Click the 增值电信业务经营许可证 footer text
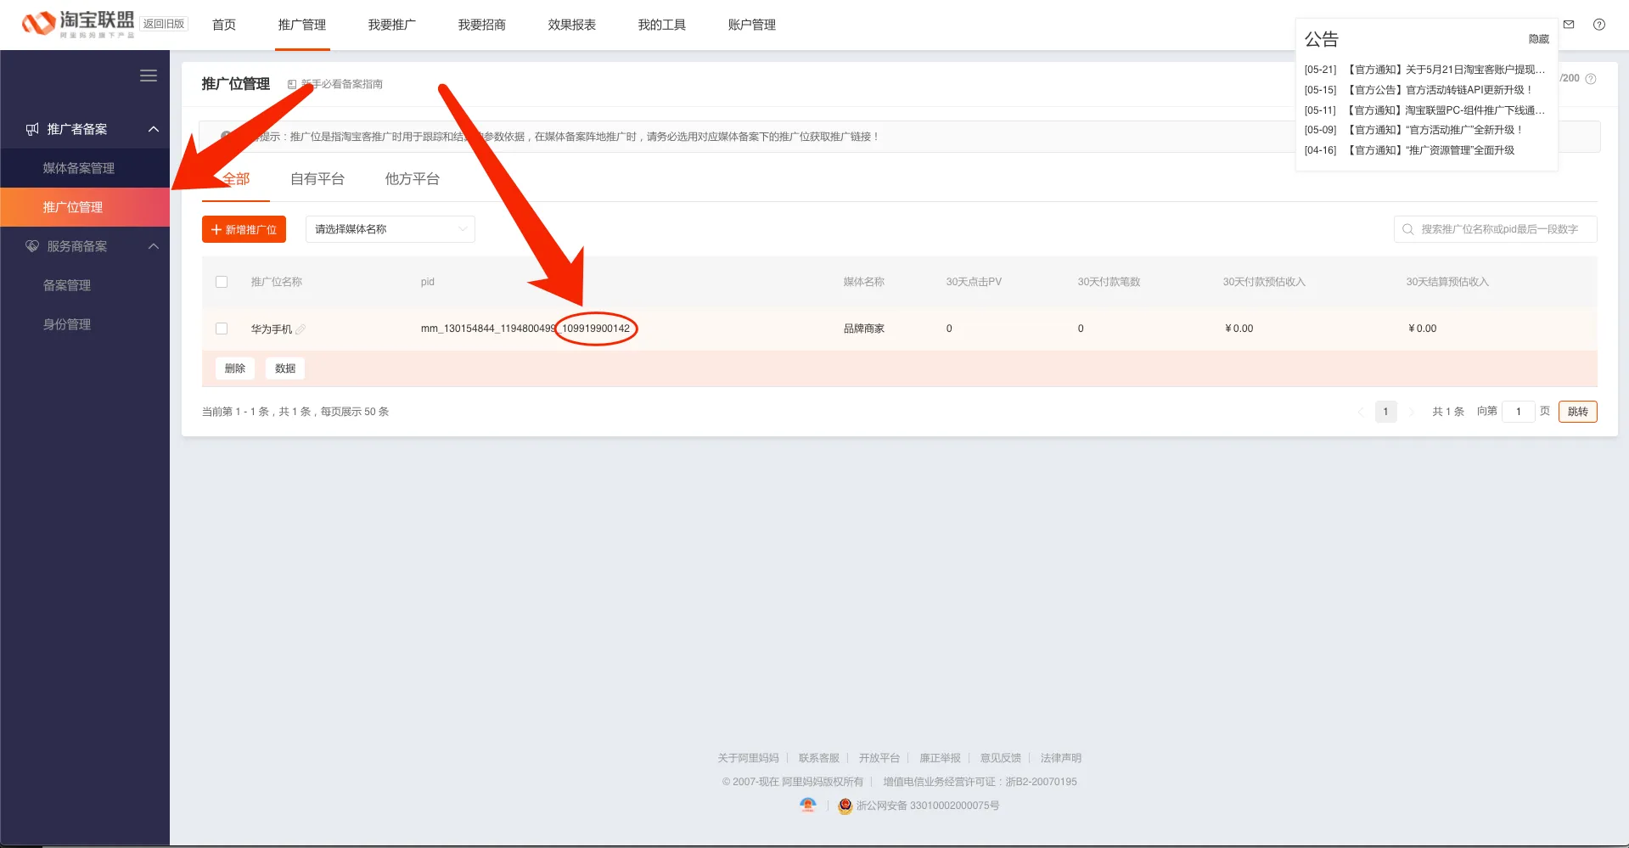Viewport: 1629px width, 848px height. [x=980, y=782]
